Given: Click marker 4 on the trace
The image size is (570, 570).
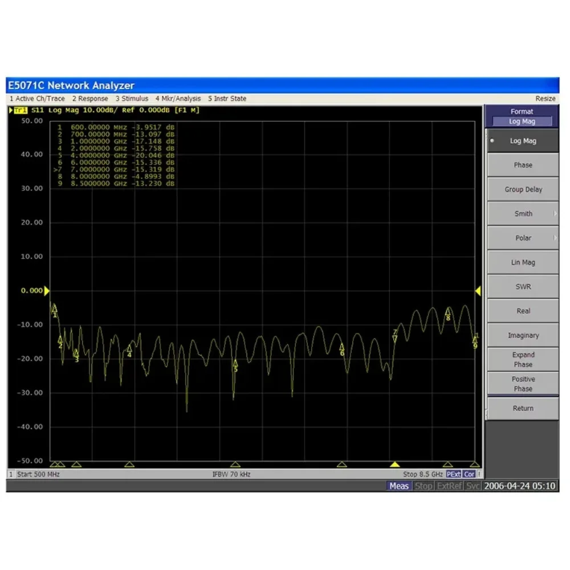Looking at the screenshot, I should 129,349.
